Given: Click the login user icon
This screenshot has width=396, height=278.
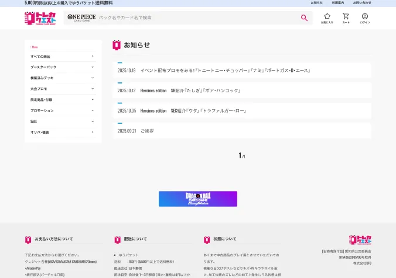Looking at the screenshot, I should click(365, 18).
